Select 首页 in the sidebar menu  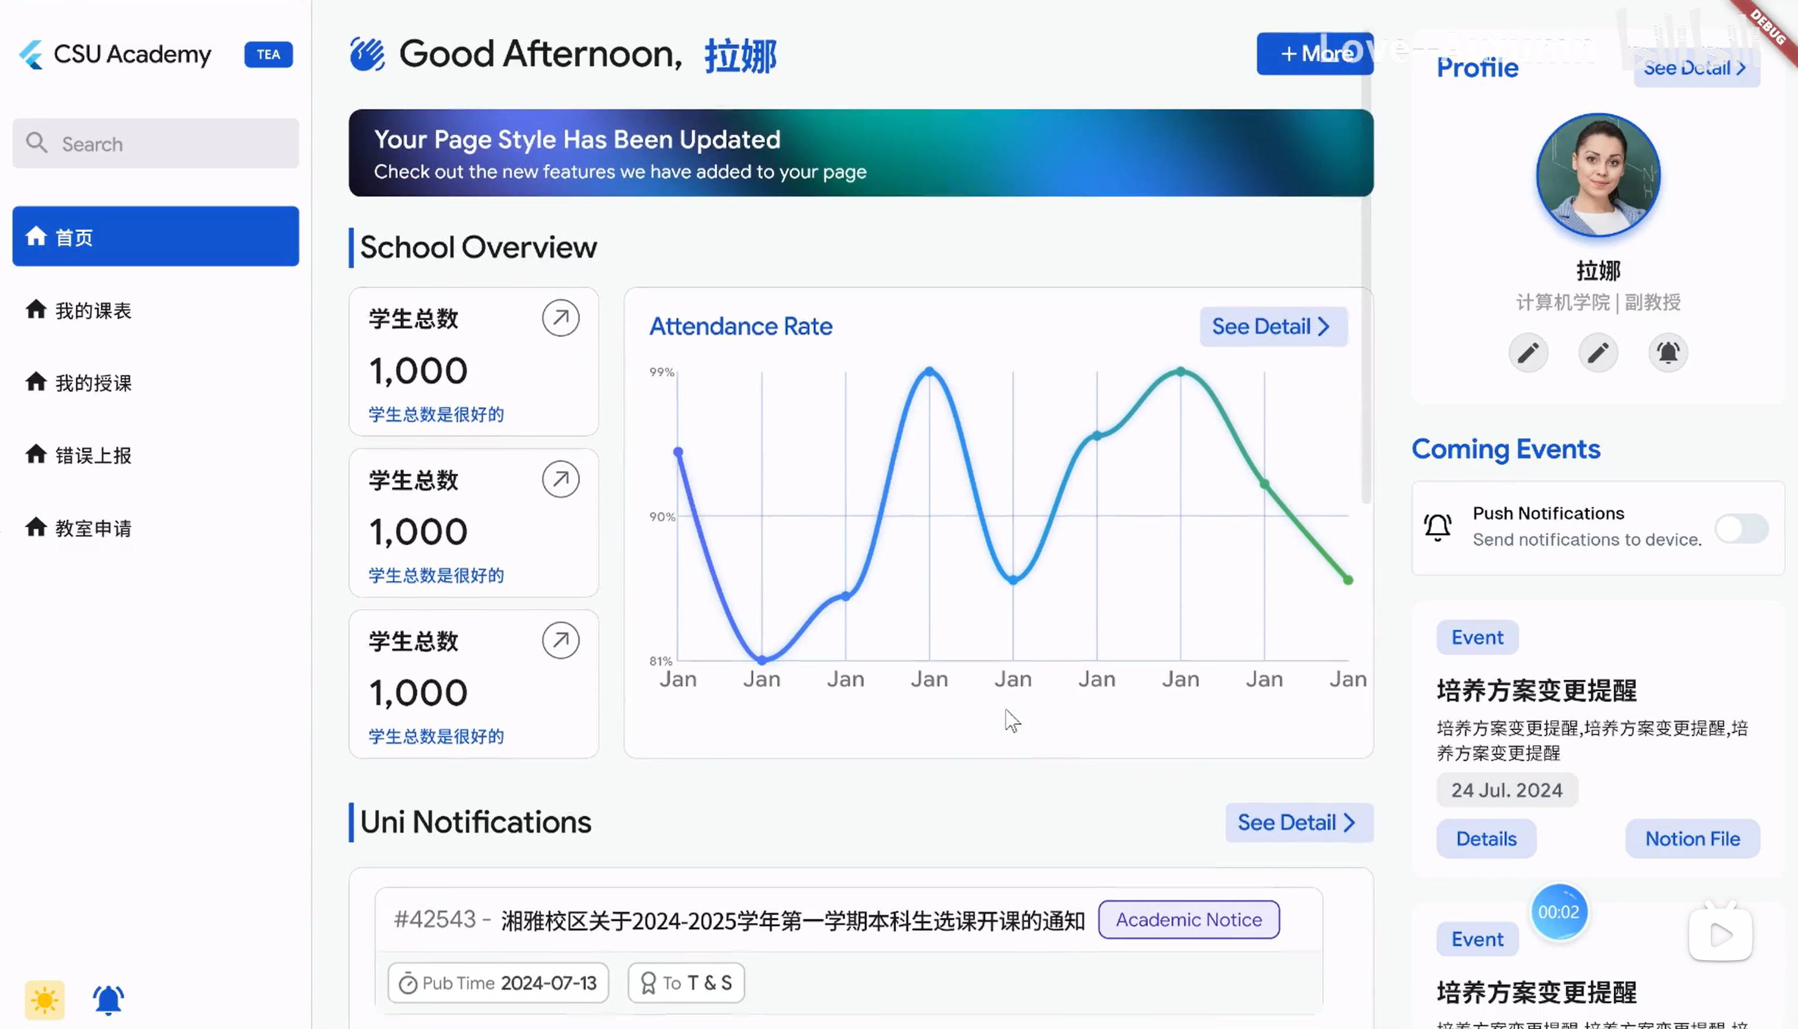[156, 236]
